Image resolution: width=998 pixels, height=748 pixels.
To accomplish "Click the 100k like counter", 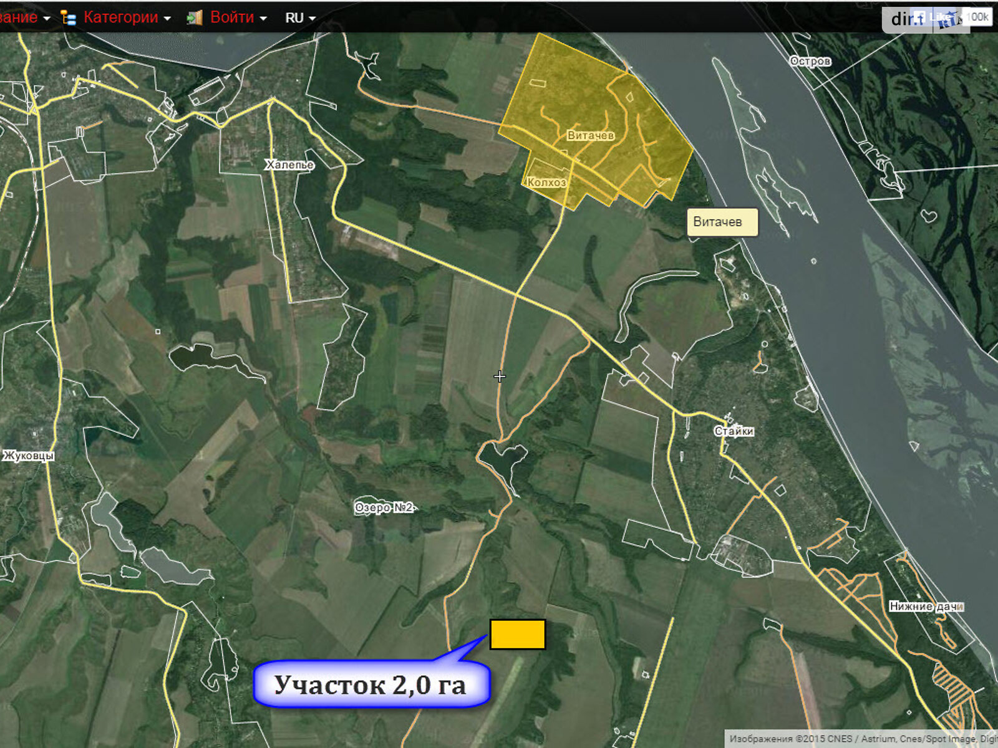I will point(978,17).
